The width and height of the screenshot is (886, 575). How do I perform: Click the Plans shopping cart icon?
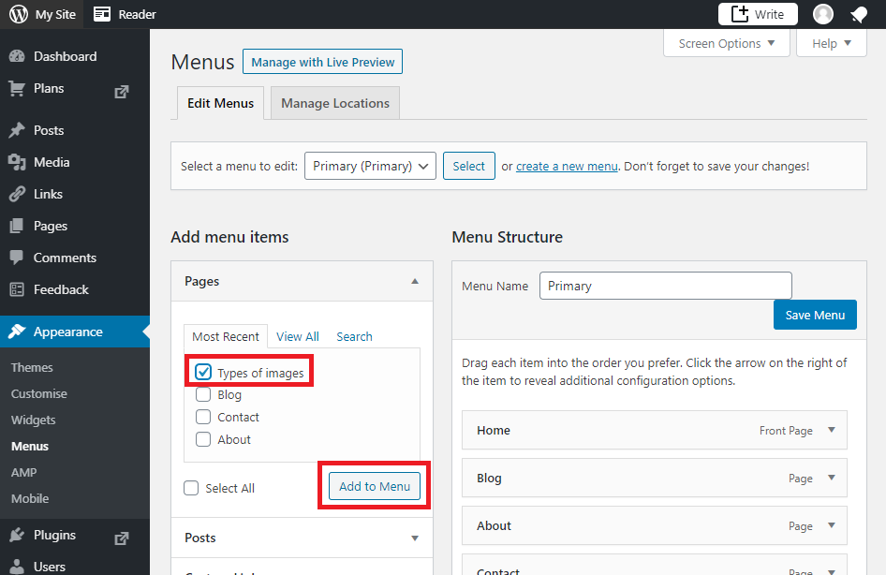point(17,89)
